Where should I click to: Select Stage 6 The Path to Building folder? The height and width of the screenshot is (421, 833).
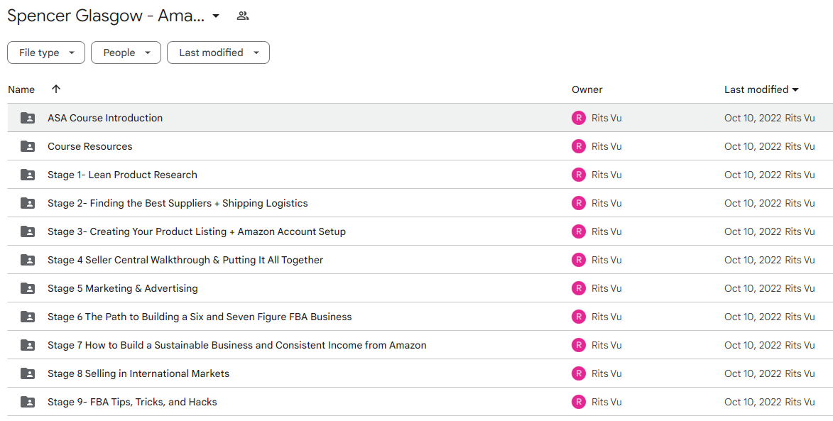pyautogui.click(x=420, y=317)
